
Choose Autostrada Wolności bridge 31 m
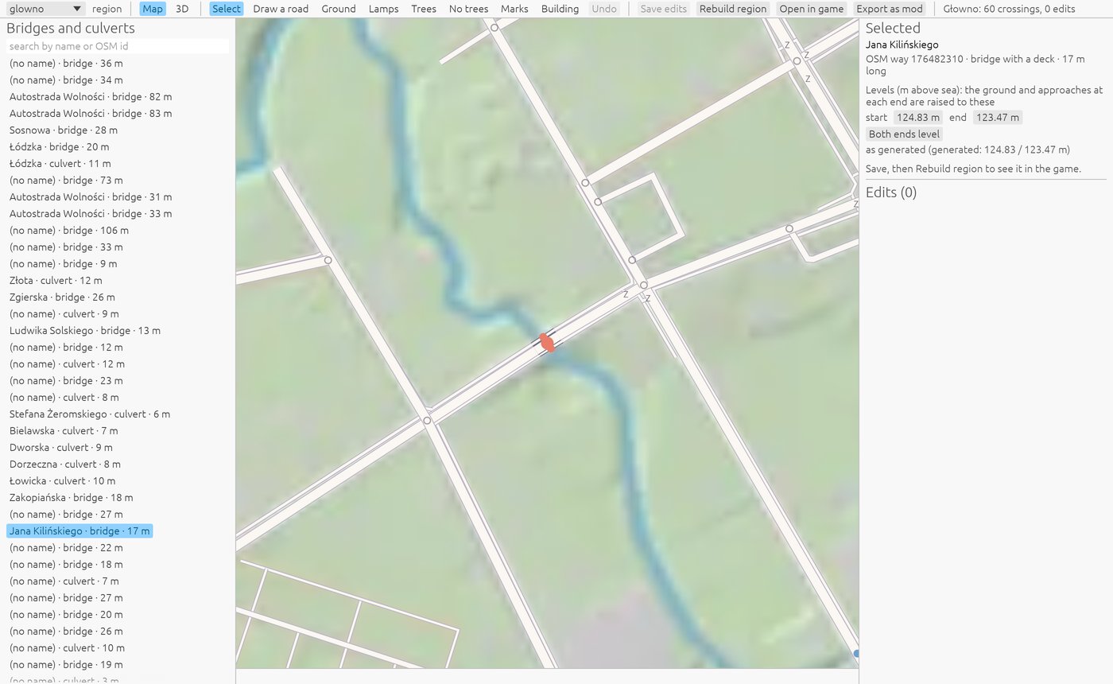point(91,197)
